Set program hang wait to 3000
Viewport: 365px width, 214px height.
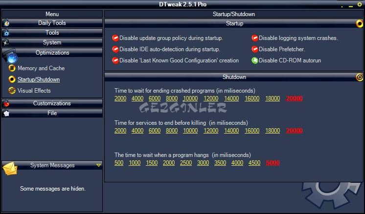tap(203, 163)
